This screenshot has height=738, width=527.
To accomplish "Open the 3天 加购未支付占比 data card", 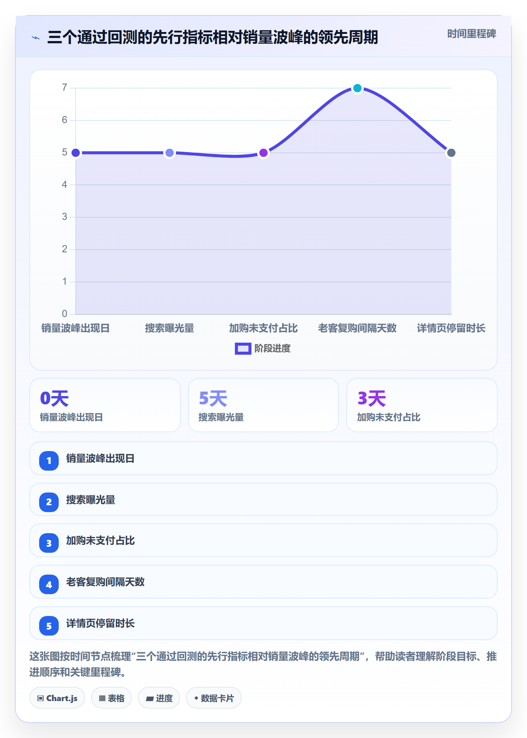I will (x=422, y=405).
